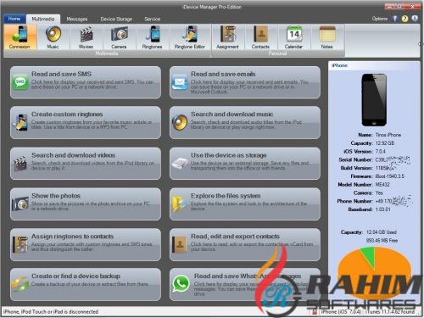Viewport: 424px width, 318px height.
Task: Open Explore the files system
Action: tap(245, 204)
